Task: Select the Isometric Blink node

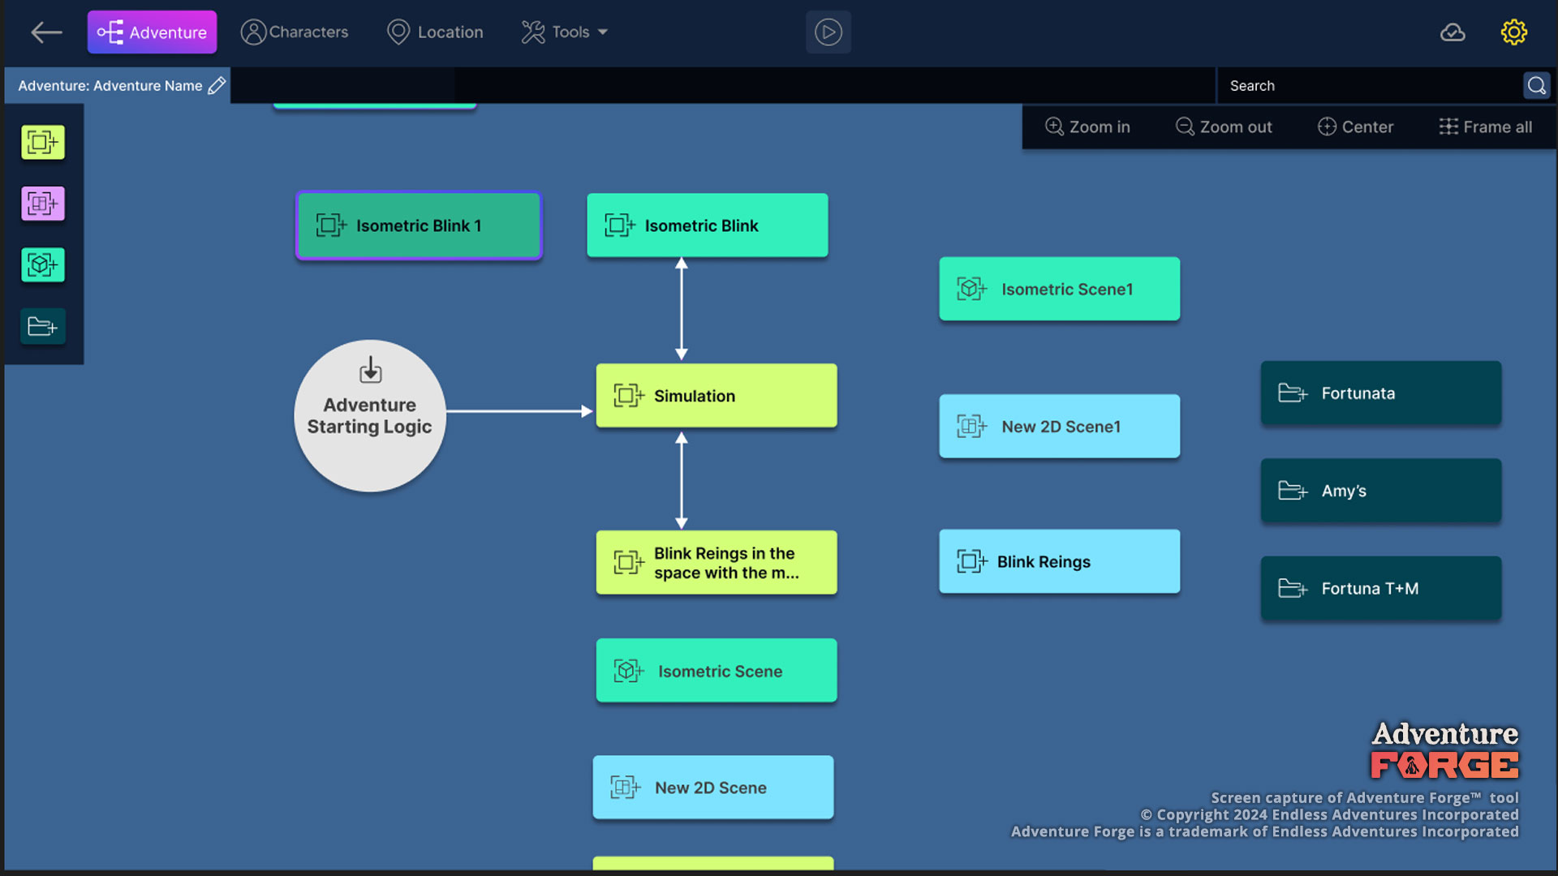Action: pos(708,225)
